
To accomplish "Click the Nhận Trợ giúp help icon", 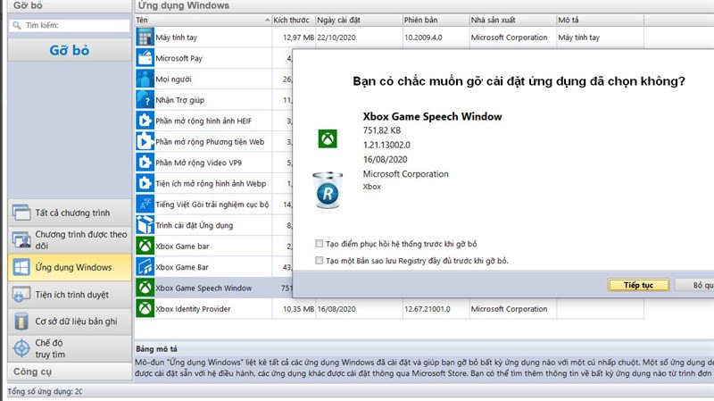I will (145, 100).
